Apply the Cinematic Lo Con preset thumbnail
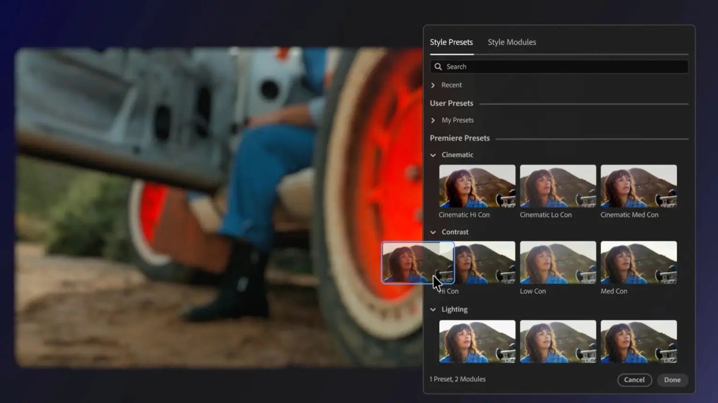This screenshot has height=403, width=718. pos(558,186)
